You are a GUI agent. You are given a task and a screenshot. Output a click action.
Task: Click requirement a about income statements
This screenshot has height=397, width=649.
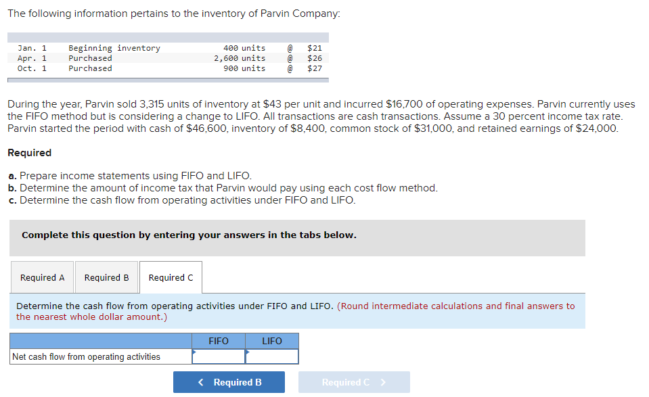[129, 176]
